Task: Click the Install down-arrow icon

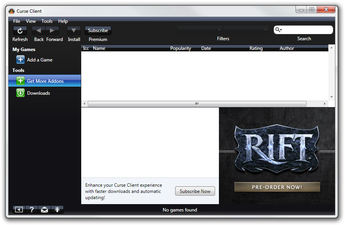Action: (74, 31)
